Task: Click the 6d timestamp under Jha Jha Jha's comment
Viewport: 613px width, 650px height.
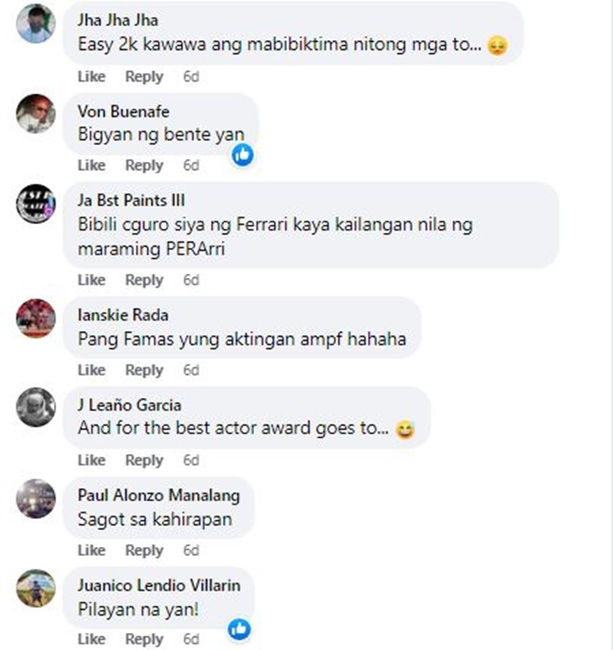Action: 191,77
